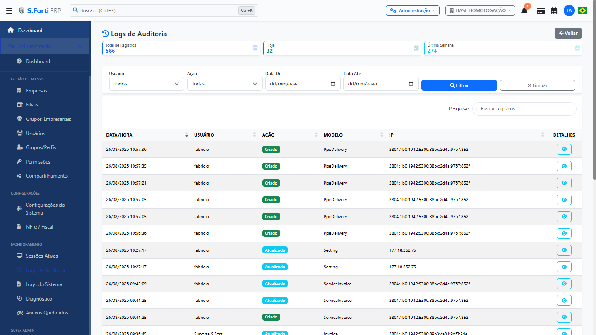Viewport: 596px width, 335px height.
Task: Click the Buscar registros search field
Action: coord(524,109)
